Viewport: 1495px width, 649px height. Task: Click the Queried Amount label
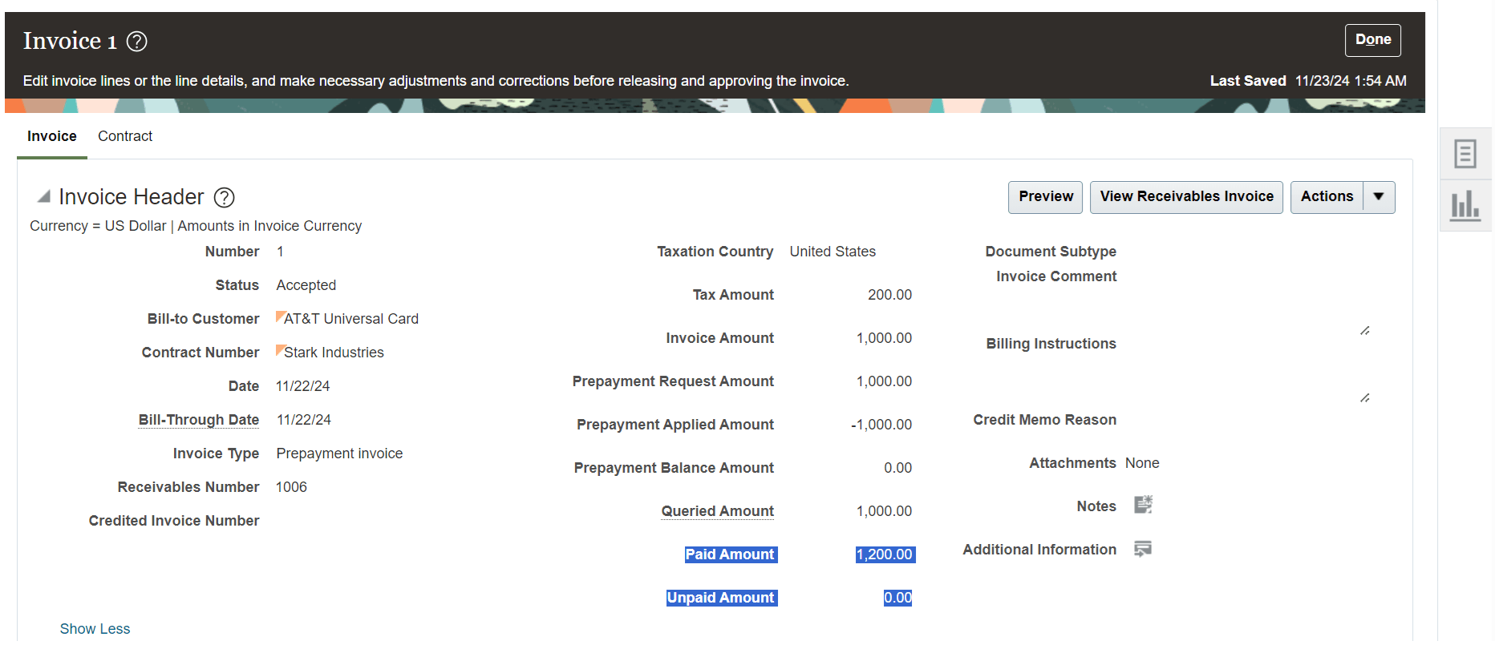point(718,511)
